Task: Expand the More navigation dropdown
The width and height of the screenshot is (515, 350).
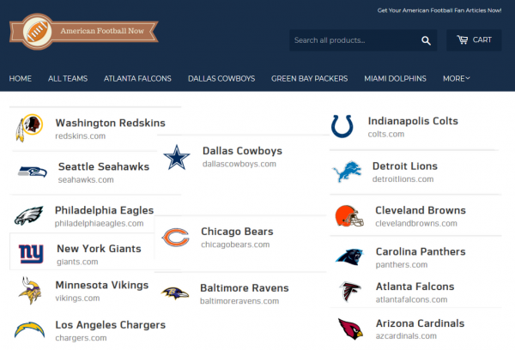Action: 456,79
